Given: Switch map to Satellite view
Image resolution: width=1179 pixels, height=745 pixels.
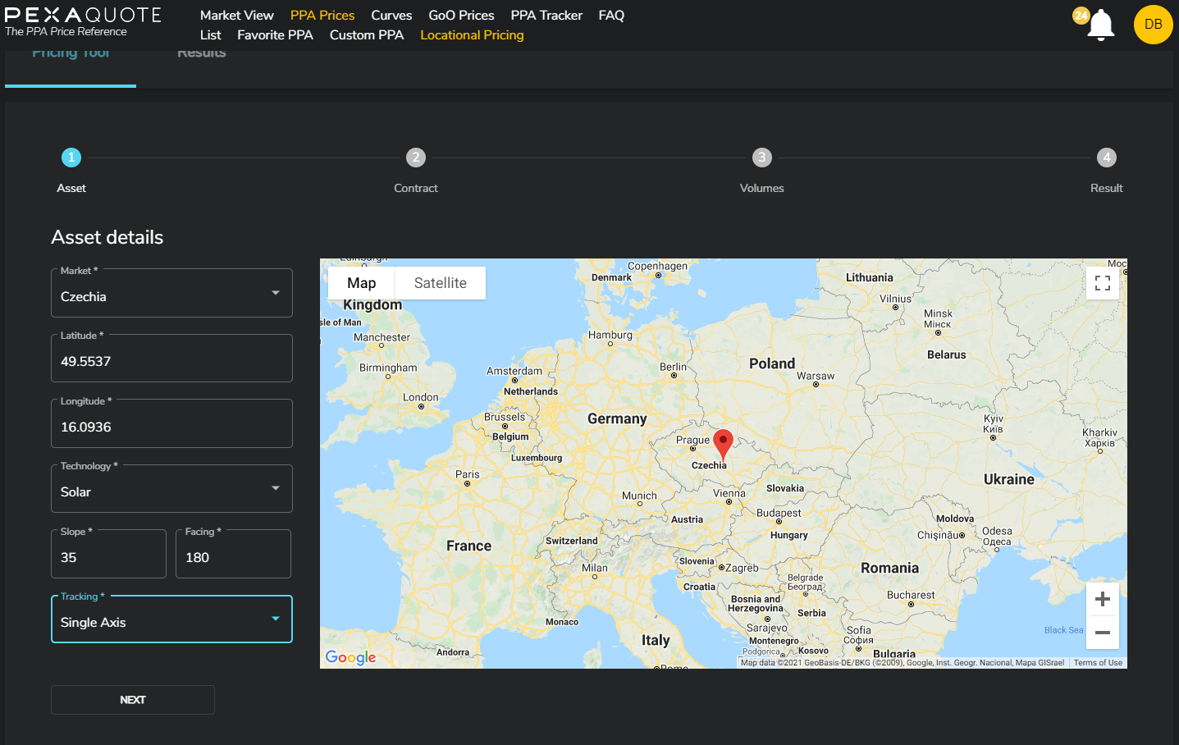Looking at the screenshot, I should pos(440,283).
